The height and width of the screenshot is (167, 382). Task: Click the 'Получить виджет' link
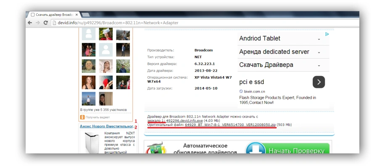[97, 117]
